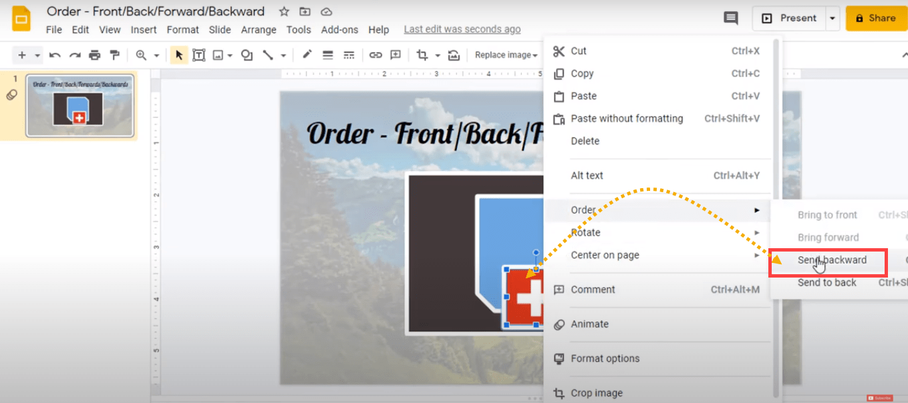Open 'Last edit was seconds ago' link

462,29
